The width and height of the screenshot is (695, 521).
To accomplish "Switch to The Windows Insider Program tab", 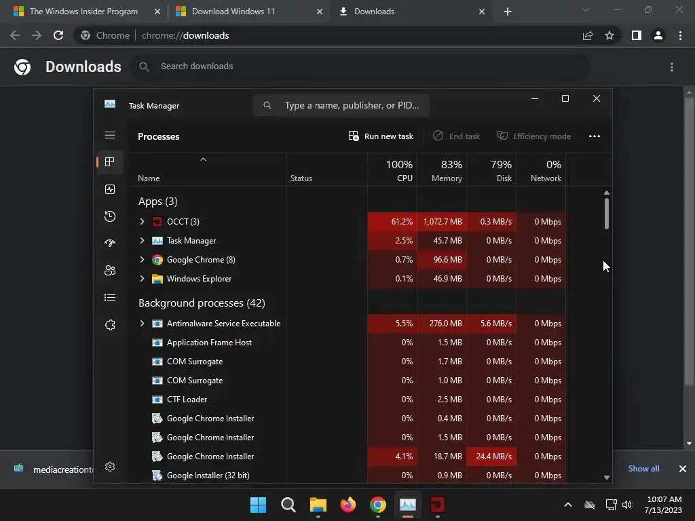I will [83, 12].
